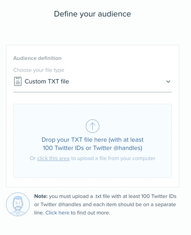Click the "100 Twitter IDs or Twitter @handles)" line
This screenshot has height=235, width=191.
(x=92, y=148)
